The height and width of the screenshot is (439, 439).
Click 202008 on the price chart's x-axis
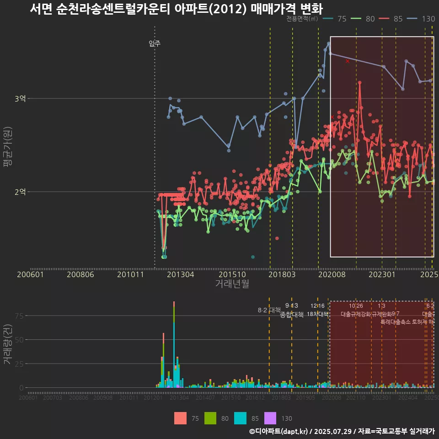(332, 274)
